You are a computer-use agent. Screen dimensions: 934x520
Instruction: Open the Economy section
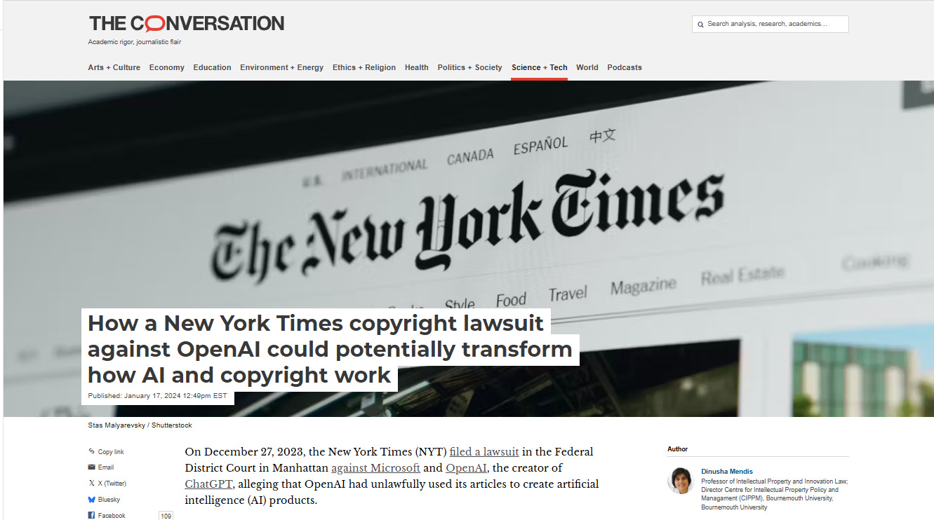click(x=166, y=68)
